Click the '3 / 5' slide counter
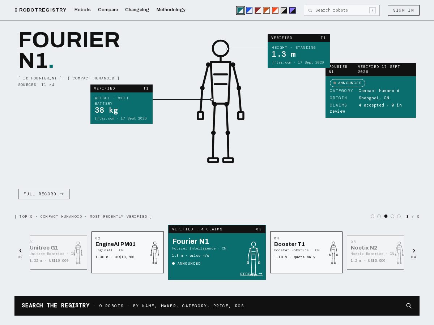 click(413, 217)
